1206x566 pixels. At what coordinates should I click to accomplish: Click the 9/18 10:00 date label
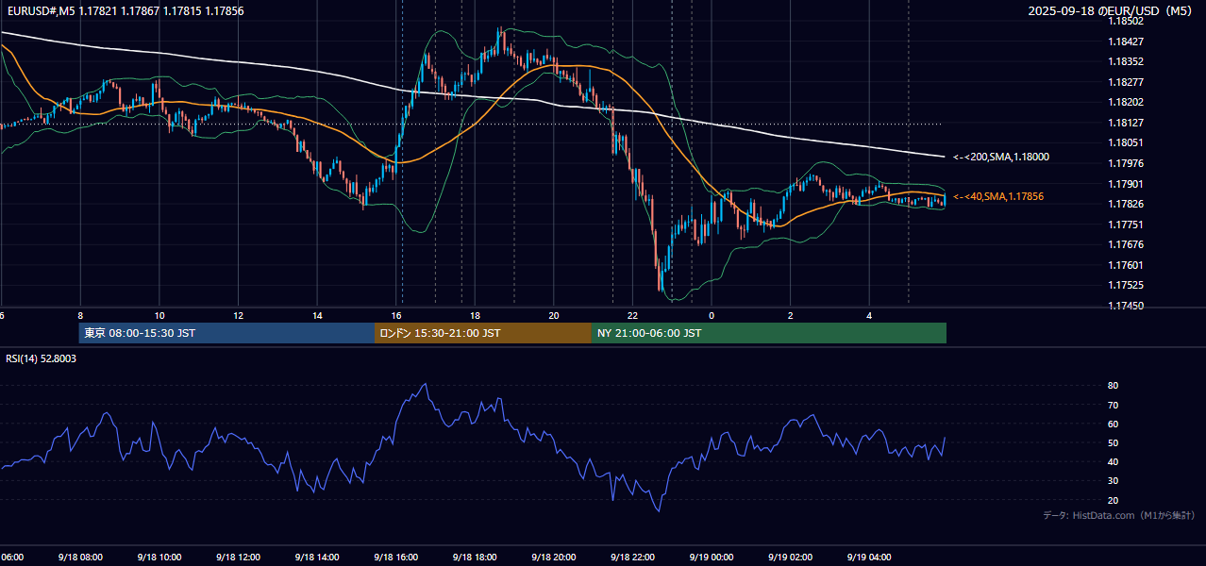(159, 557)
